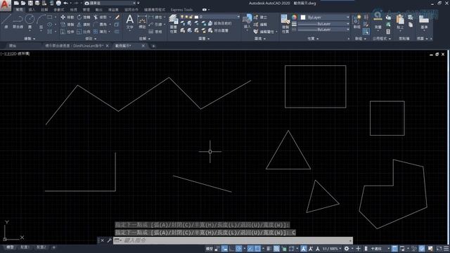Switch to Layout1 tab at bottom
This screenshot has height=253, width=450.
(x=25, y=247)
